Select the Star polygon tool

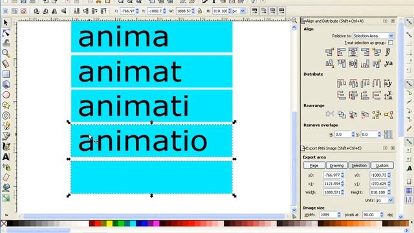[6, 105]
